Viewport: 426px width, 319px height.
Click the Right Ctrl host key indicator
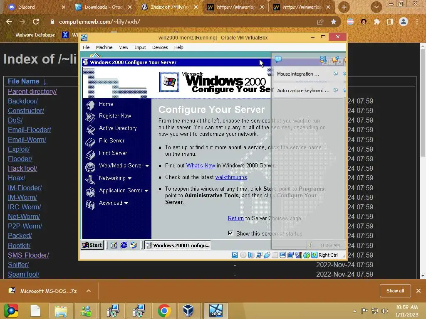[x=328, y=255]
